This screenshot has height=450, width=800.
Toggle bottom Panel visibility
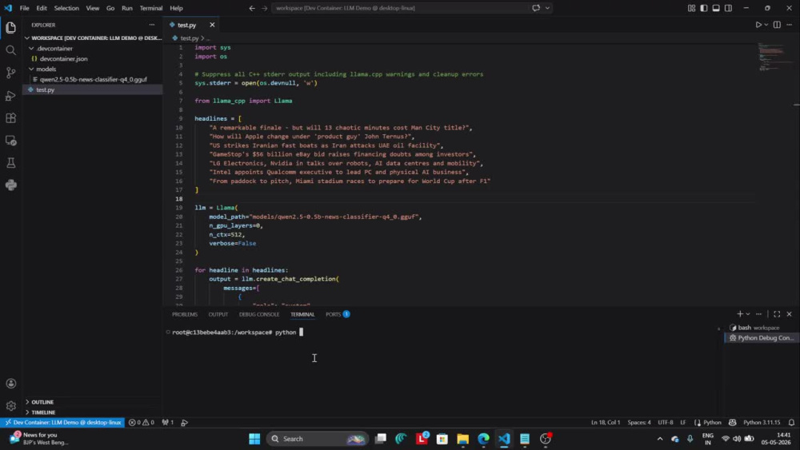point(716,8)
